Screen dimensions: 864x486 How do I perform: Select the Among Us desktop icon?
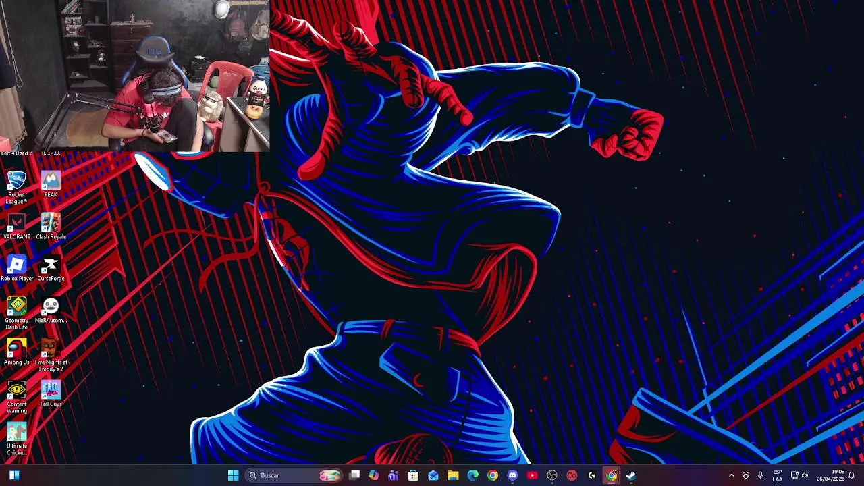point(16,352)
